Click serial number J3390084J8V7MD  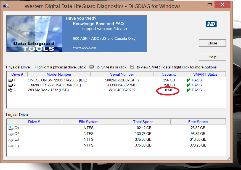(122, 85)
